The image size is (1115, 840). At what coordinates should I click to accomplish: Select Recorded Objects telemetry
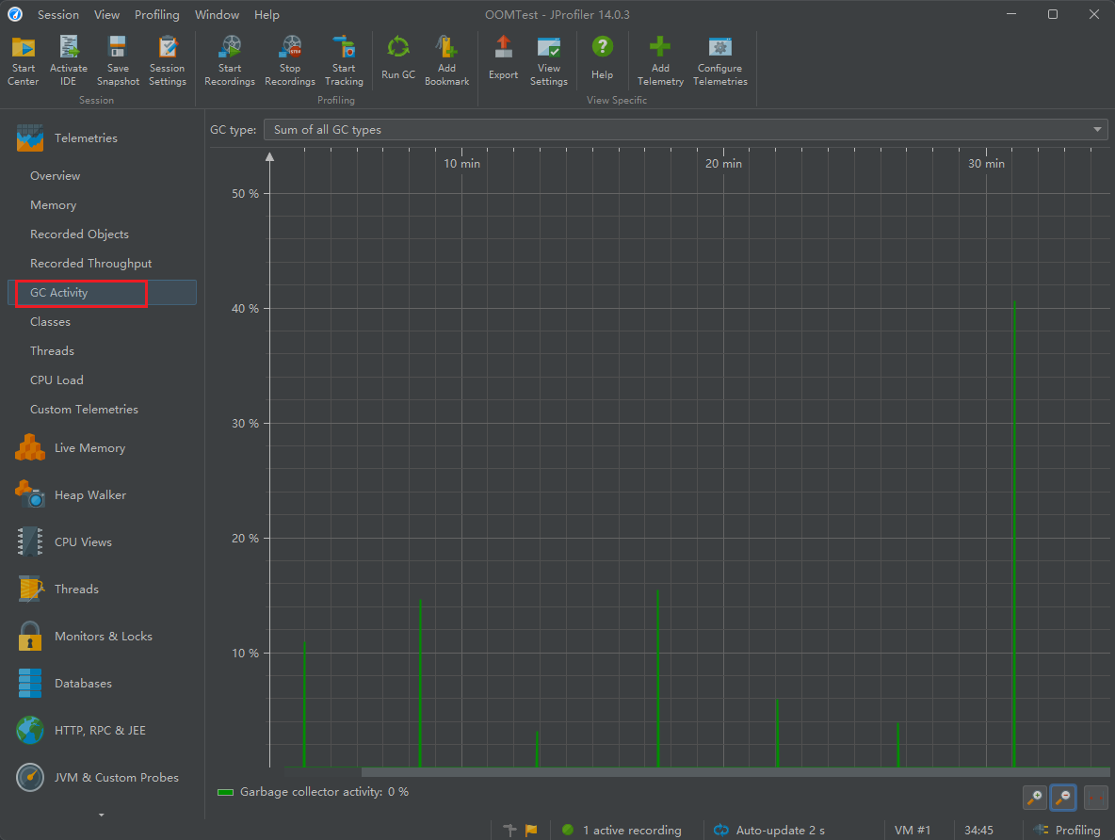[102, 234]
